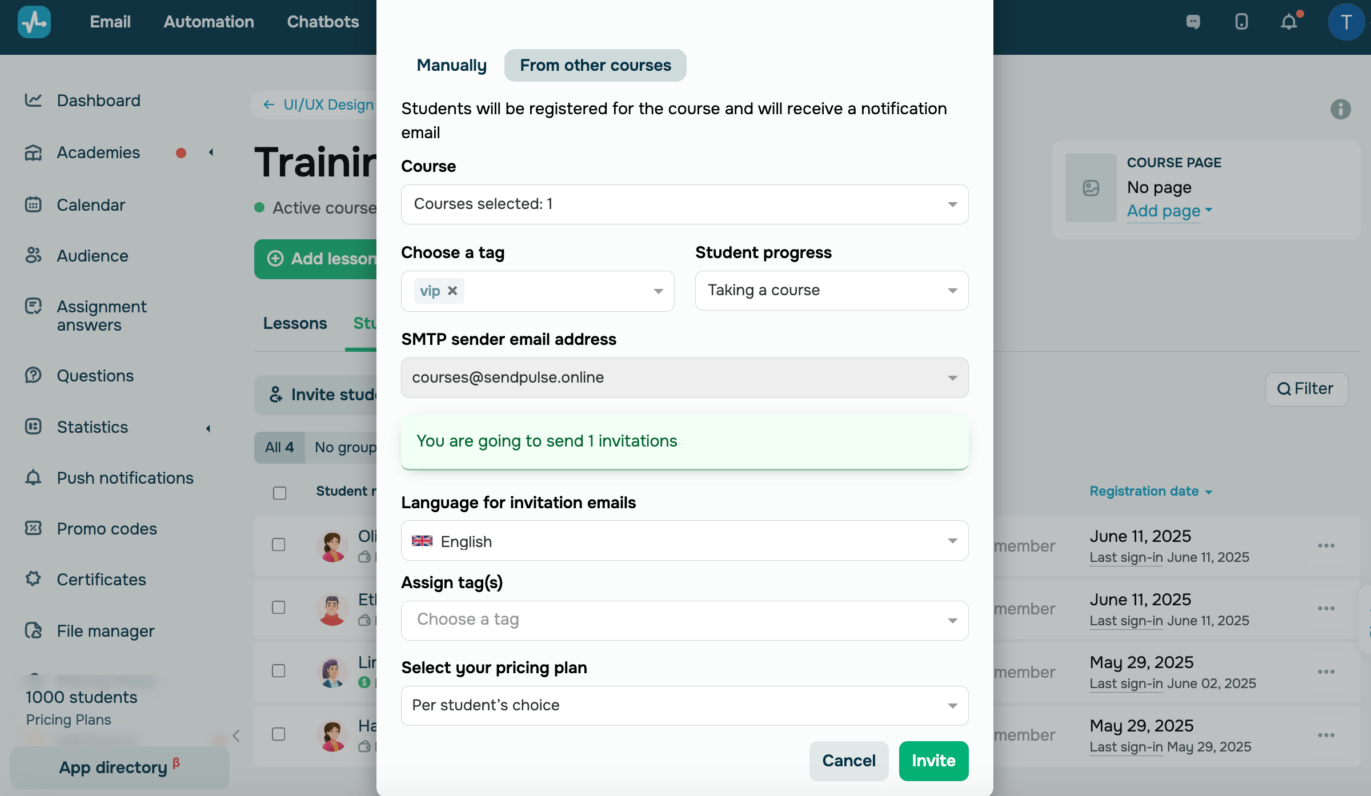Toggle the select-all students checkbox
The image size is (1371, 796).
tap(279, 493)
